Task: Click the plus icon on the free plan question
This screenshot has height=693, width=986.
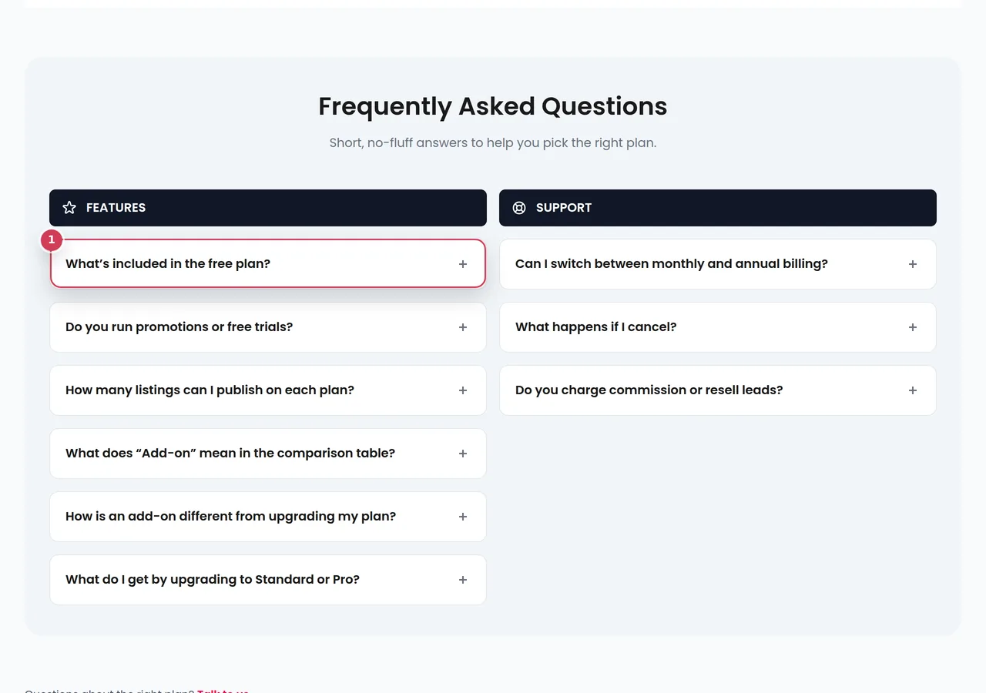Action: coord(463,263)
